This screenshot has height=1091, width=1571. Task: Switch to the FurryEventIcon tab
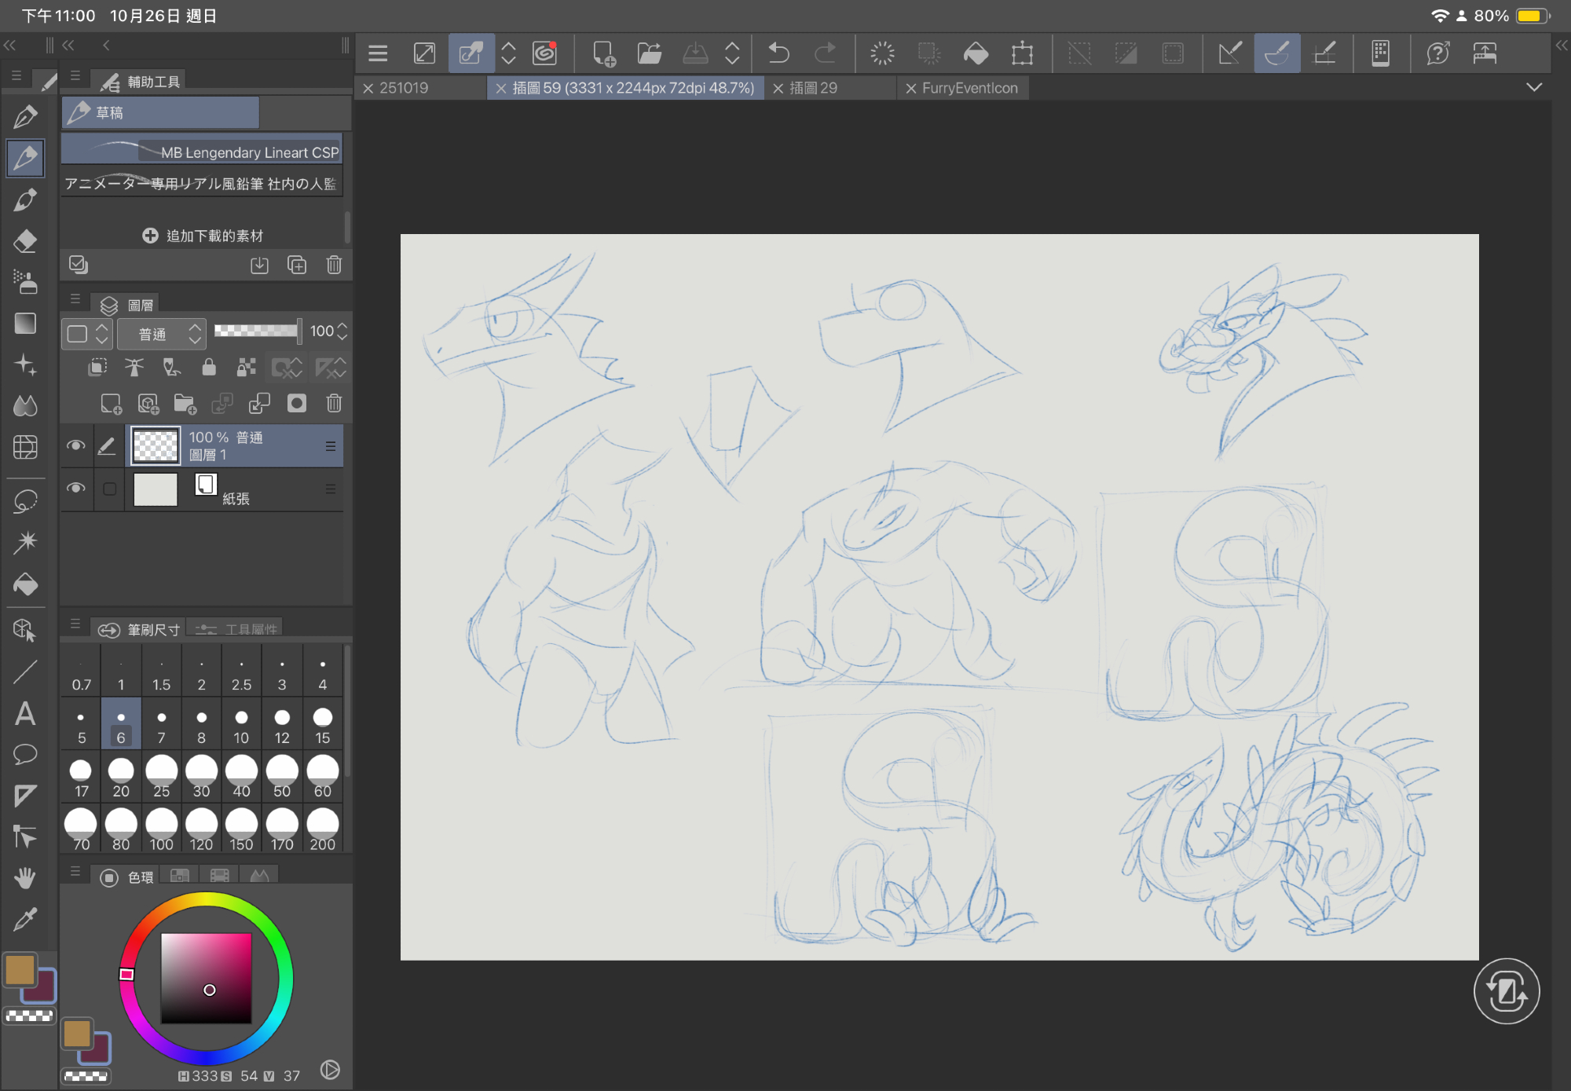point(969,88)
